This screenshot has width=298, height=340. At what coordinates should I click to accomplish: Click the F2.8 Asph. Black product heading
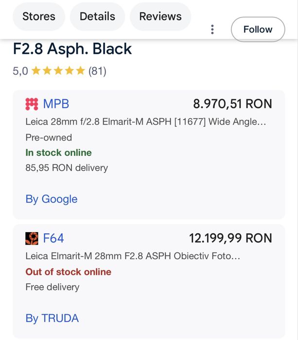[72, 49]
